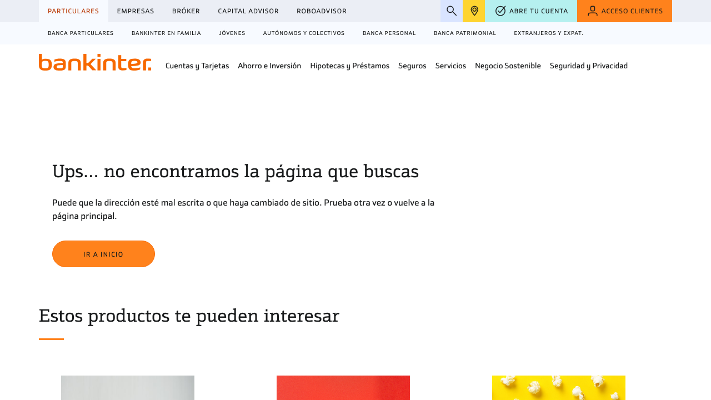The image size is (711, 400).
Task: Go to Jóvenes section
Action: tap(232, 33)
